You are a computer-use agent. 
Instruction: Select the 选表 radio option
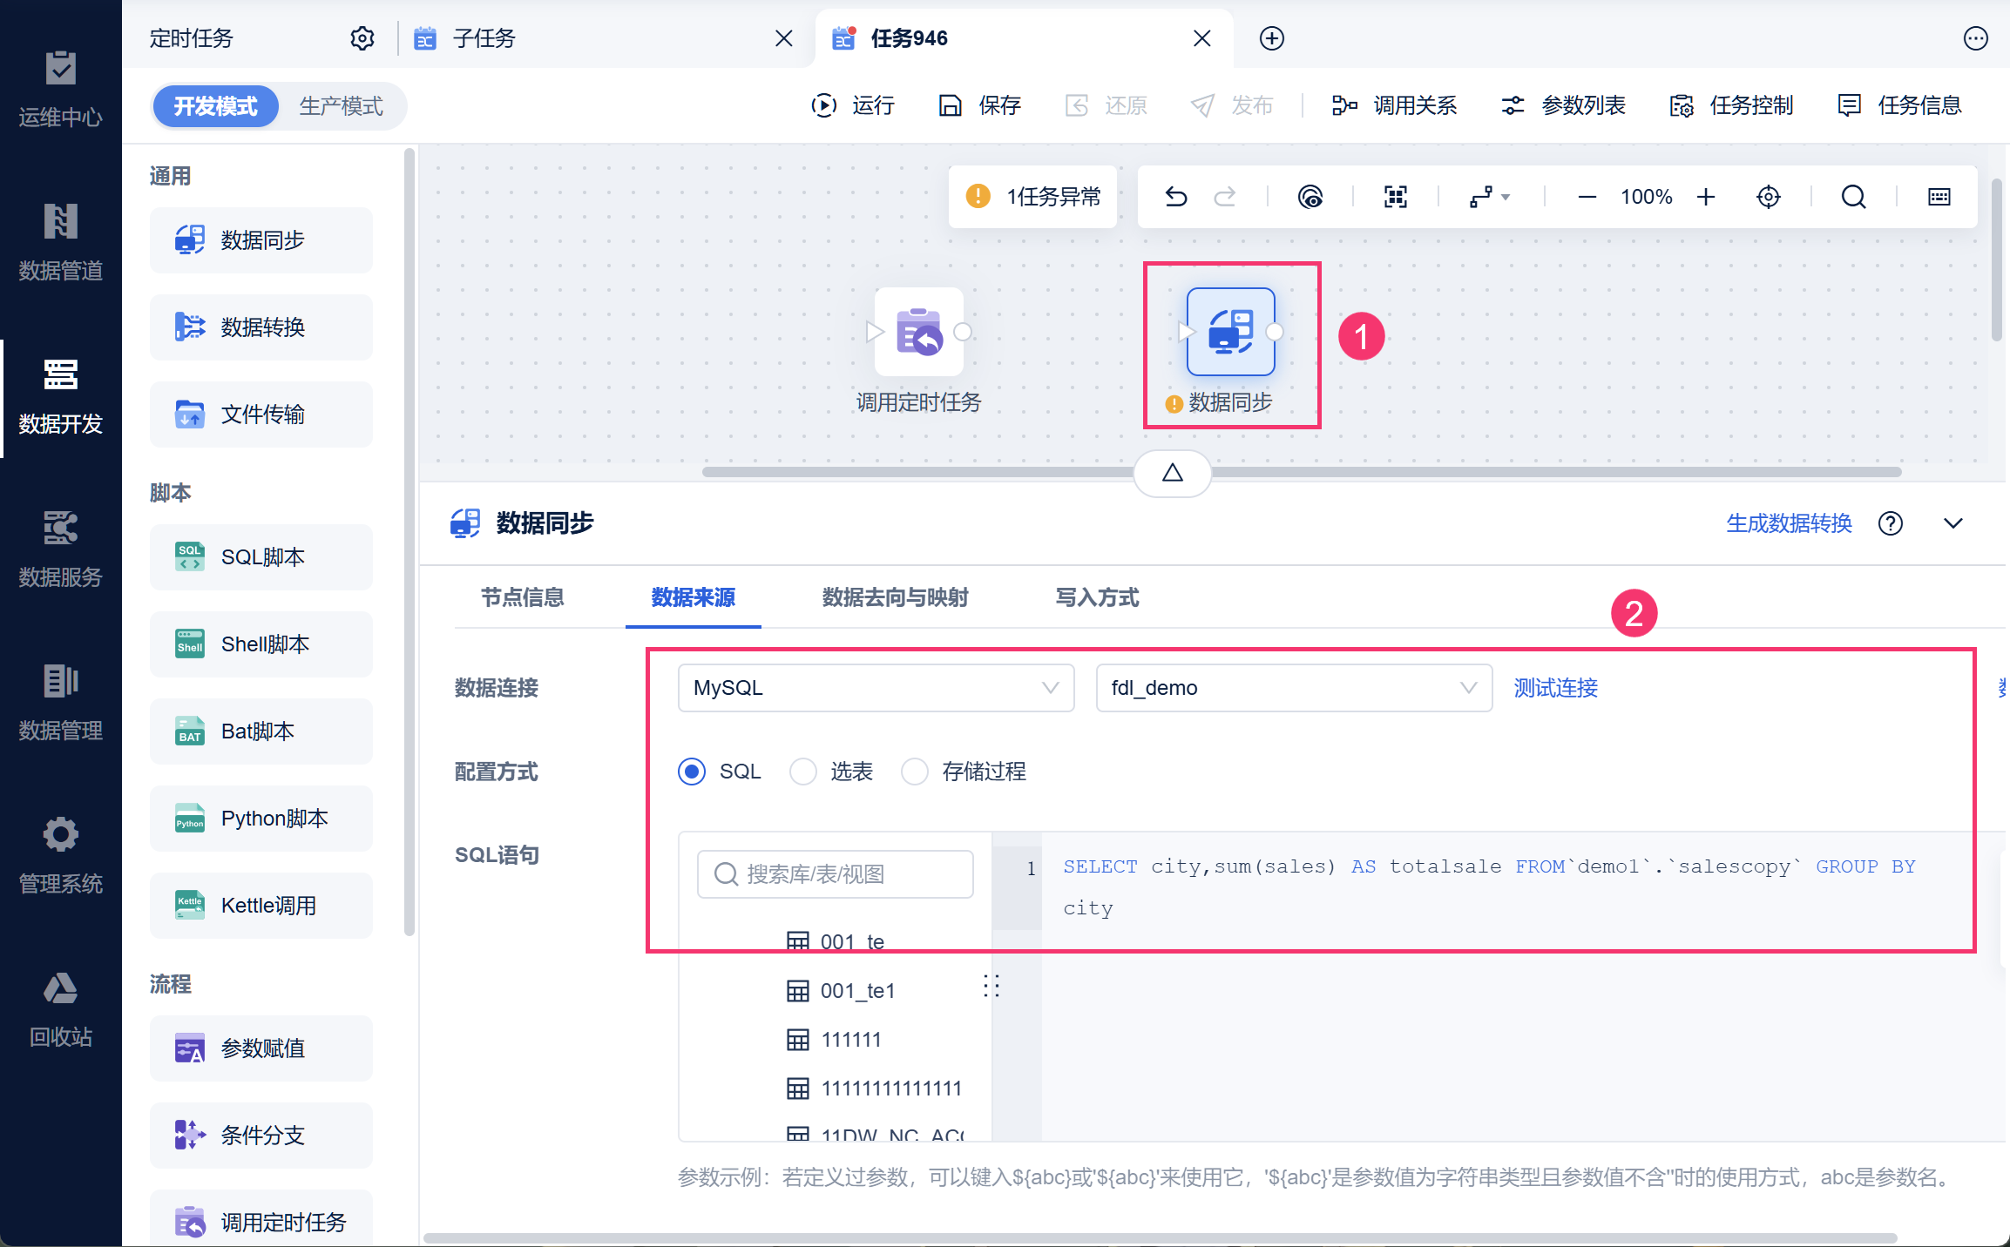(x=802, y=772)
